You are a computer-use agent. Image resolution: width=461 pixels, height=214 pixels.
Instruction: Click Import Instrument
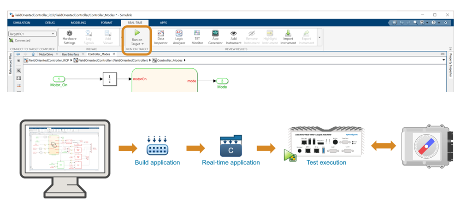click(288, 37)
